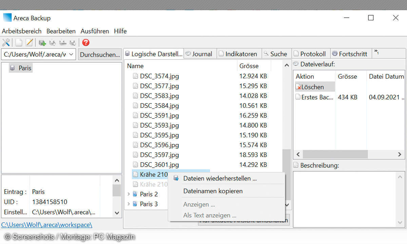This screenshot has height=244, width=407.
Task: Switch to the Suche tab
Action: [276, 54]
